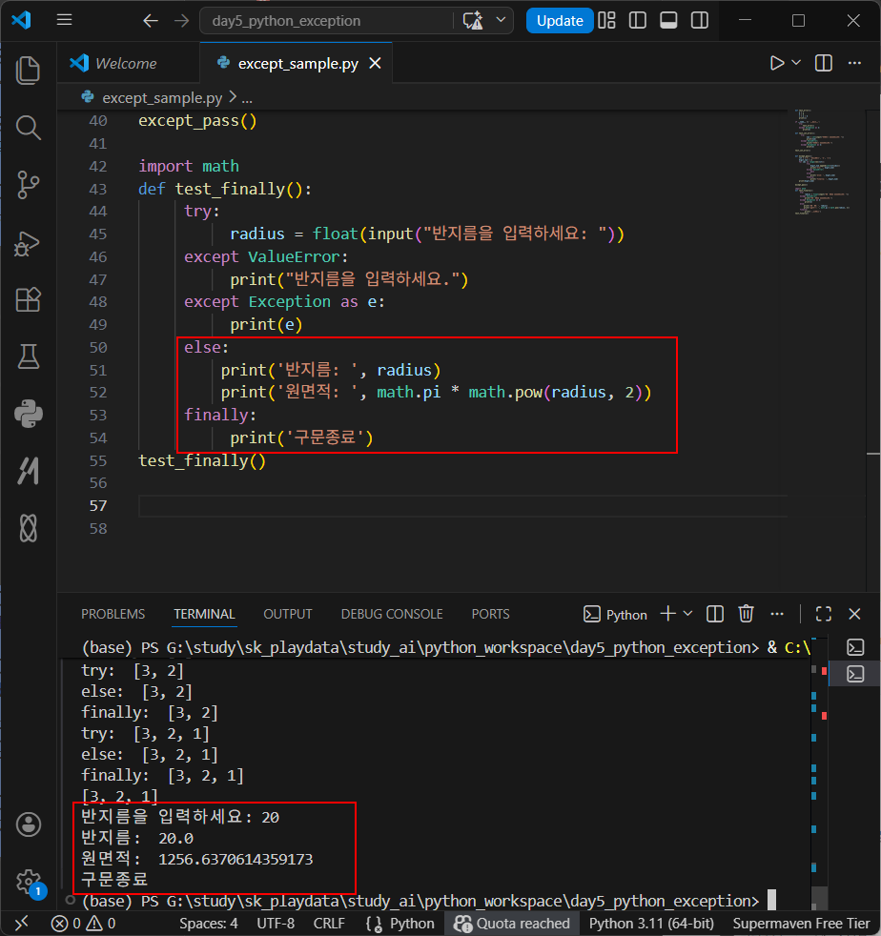The image size is (881, 936).
Task: Click Supermaven Free Tier status
Action: click(800, 924)
